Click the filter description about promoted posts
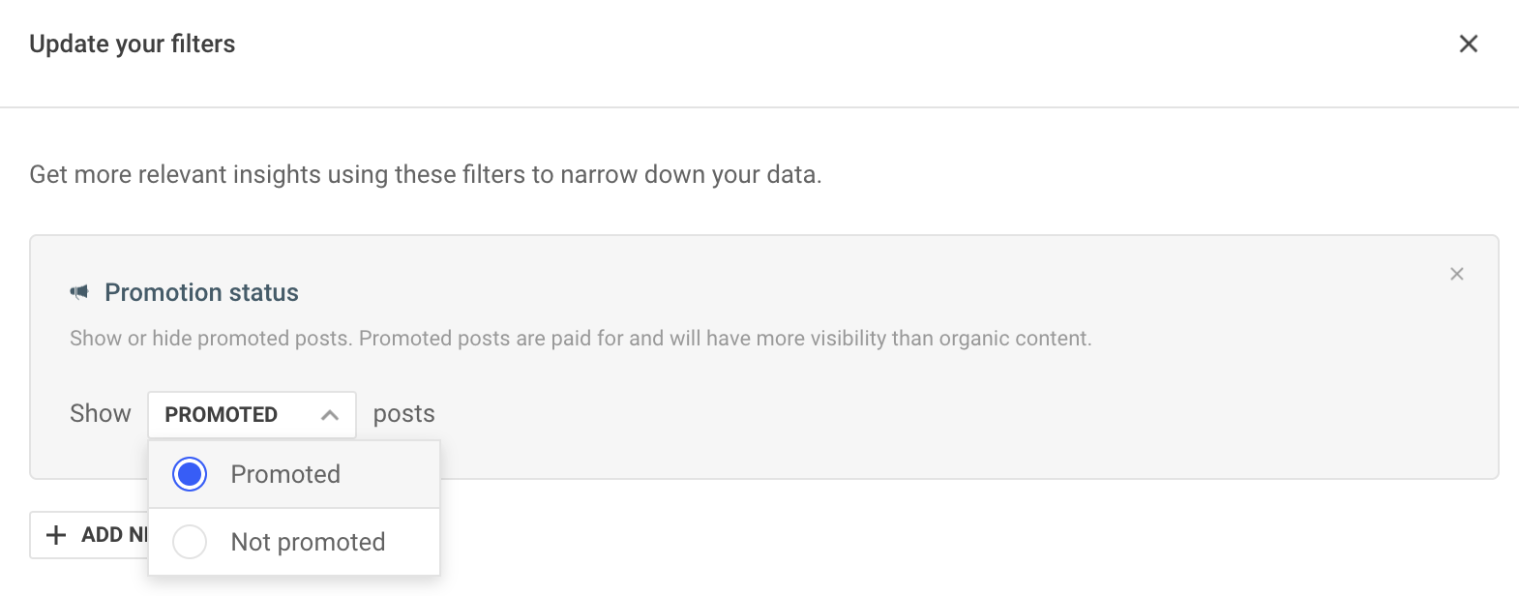The height and width of the screenshot is (596, 1519). pos(581,339)
